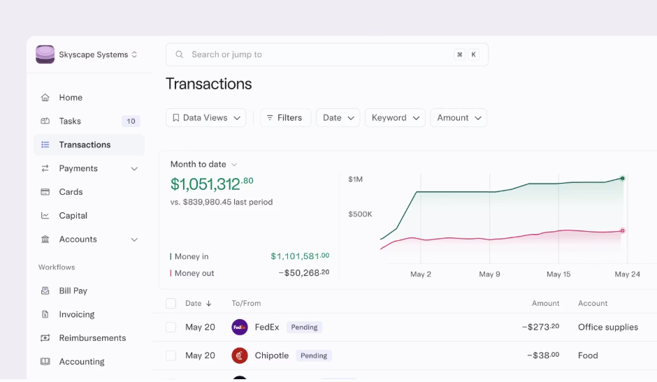Click the Food account cell
Viewport: 657px width, 382px height.
[x=588, y=355]
